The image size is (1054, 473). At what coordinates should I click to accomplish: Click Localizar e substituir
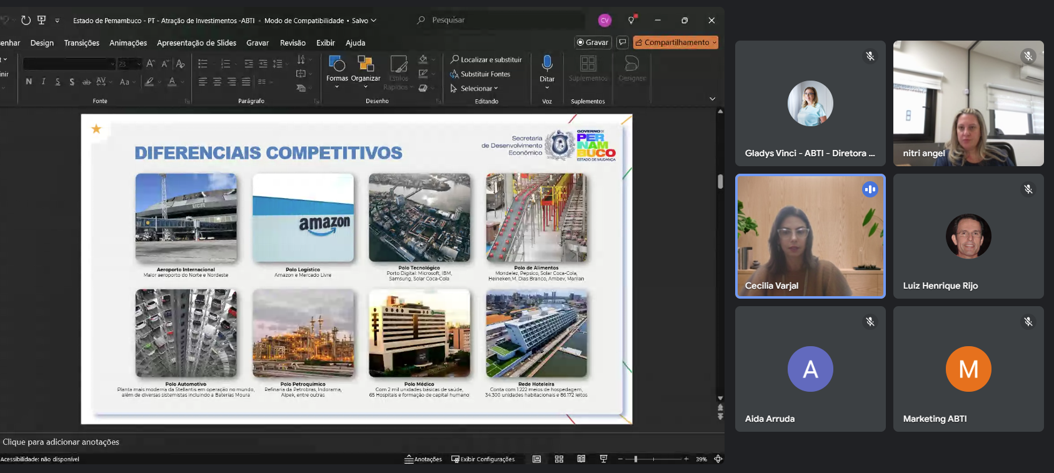pos(486,60)
